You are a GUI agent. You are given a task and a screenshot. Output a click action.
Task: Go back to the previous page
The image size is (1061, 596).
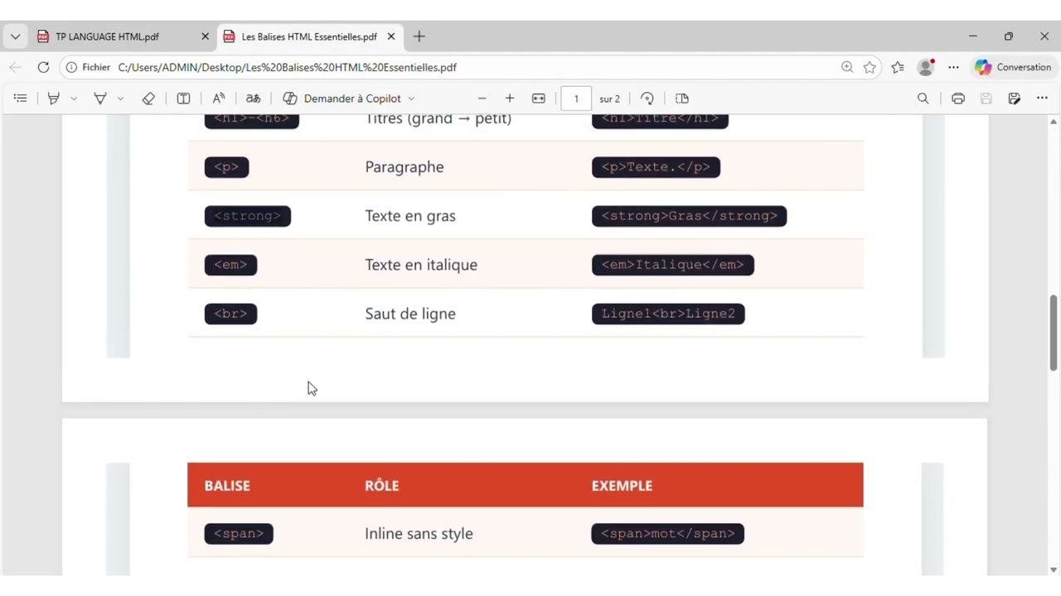16,67
